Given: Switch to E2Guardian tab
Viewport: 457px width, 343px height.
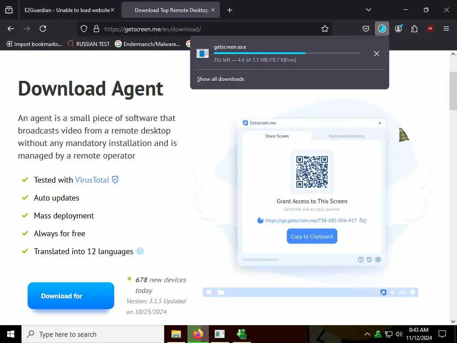Looking at the screenshot, I should point(67,10).
